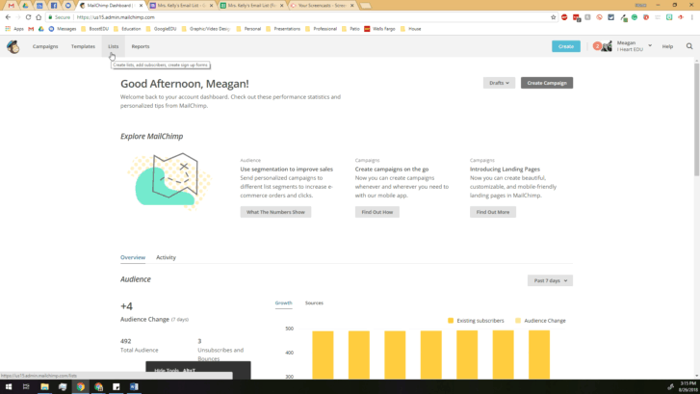Open the Wells Fargo bookmark
700x394 pixels.
pyautogui.click(x=379, y=29)
